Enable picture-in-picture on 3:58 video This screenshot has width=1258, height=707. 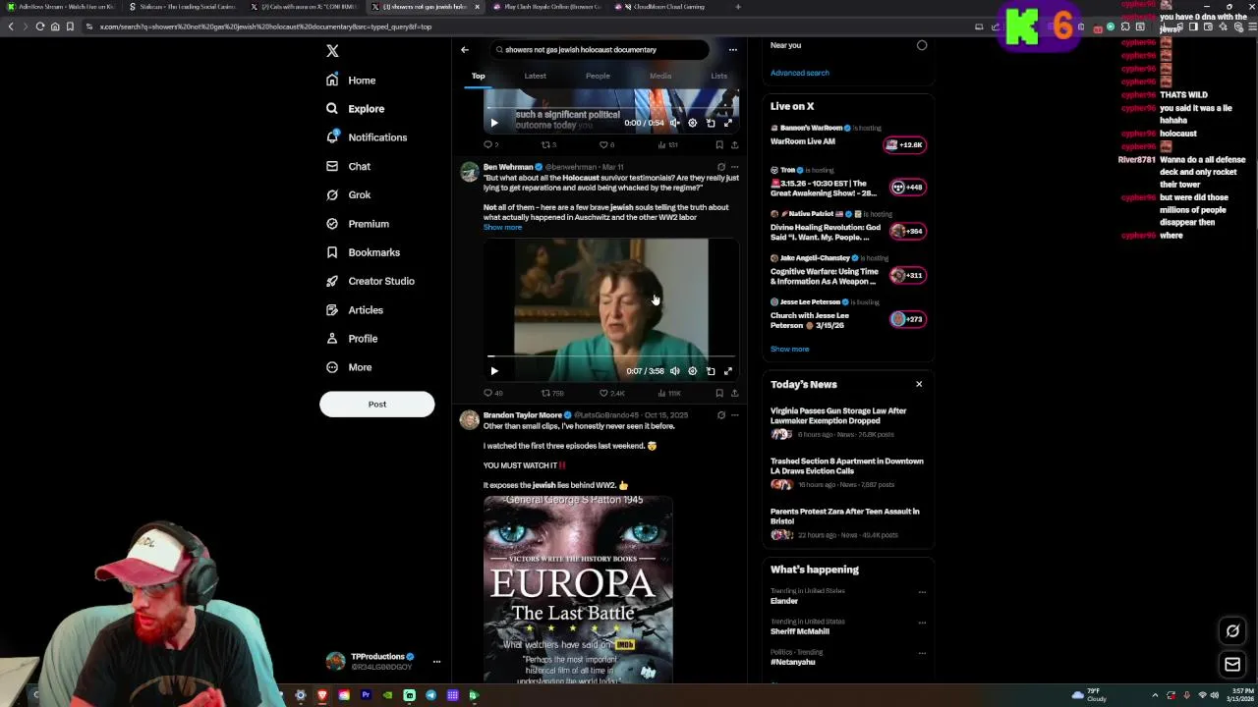tap(711, 371)
